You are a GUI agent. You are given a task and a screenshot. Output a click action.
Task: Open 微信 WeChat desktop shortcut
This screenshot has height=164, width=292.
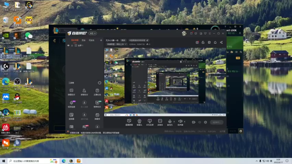tap(28, 37)
